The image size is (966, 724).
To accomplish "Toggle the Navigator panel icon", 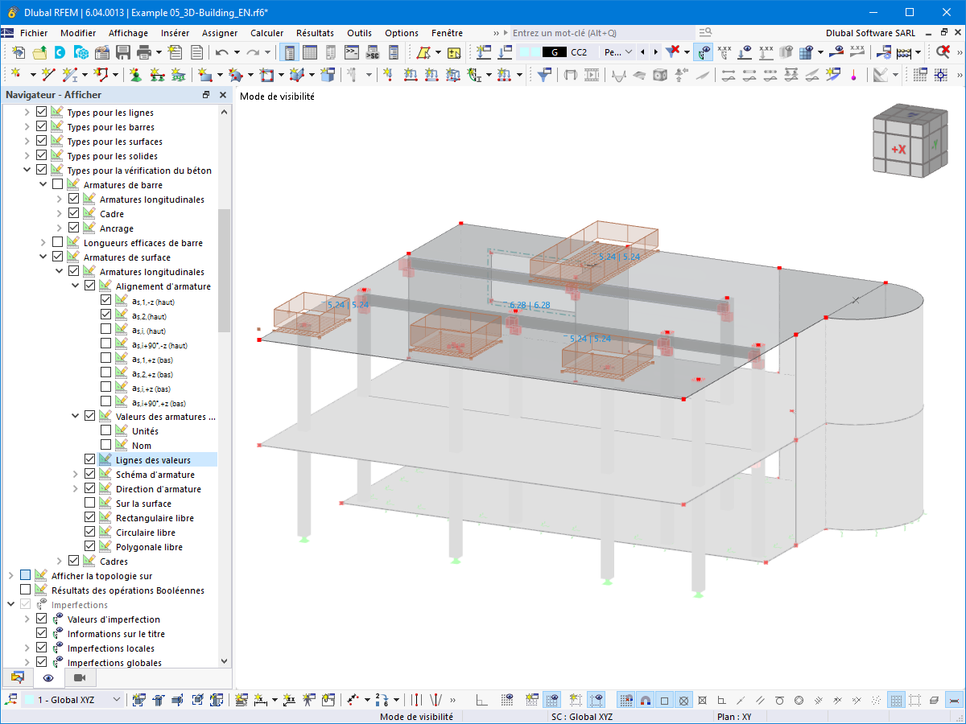I will click(x=289, y=52).
